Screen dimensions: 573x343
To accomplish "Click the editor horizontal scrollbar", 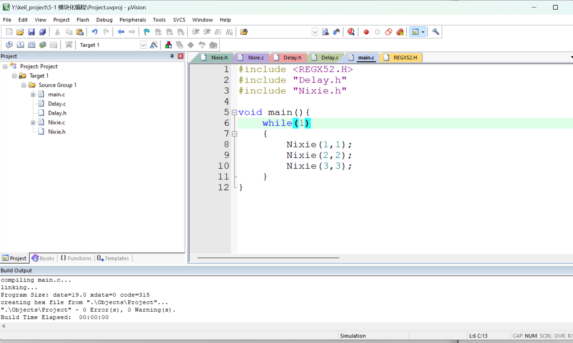I will pyautogui.click(x=268, y=258).
